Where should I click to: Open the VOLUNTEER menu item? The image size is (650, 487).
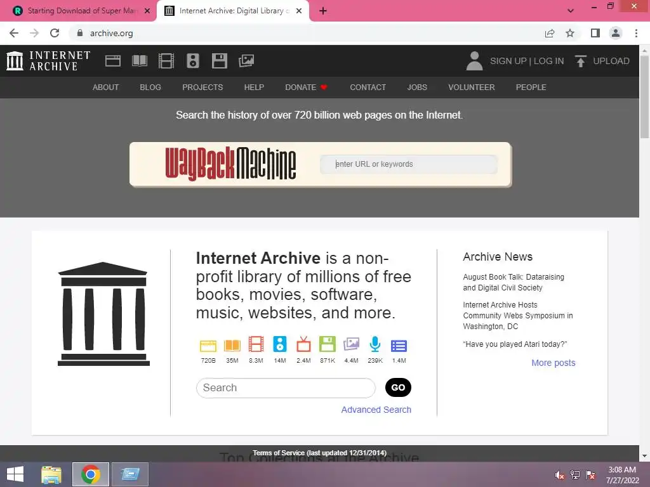point(472,88)
